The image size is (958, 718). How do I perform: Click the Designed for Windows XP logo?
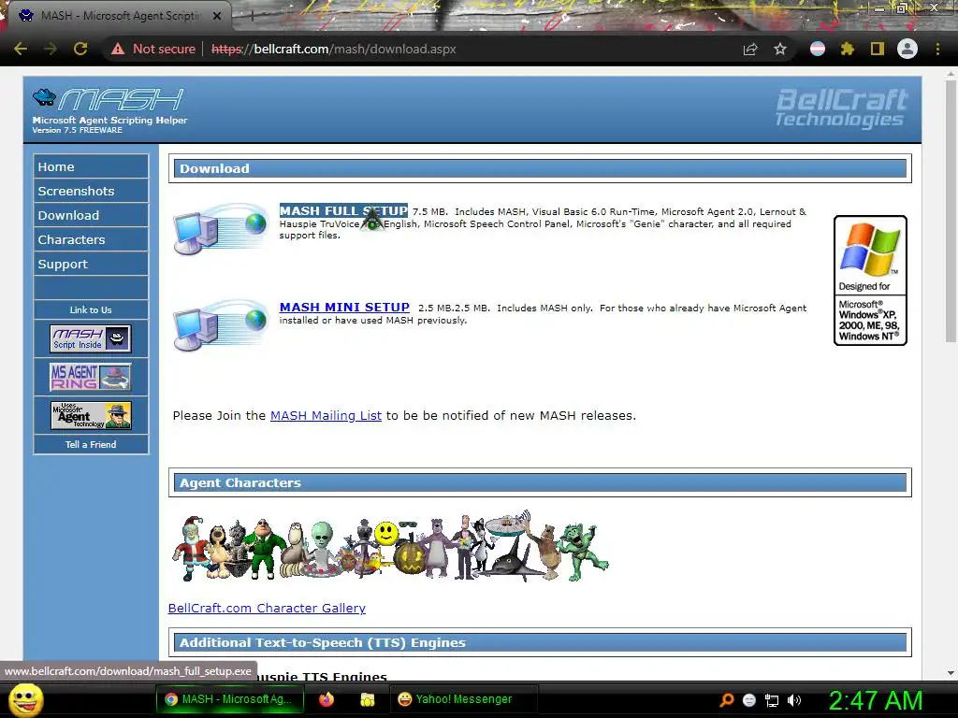tap(870, 280)
